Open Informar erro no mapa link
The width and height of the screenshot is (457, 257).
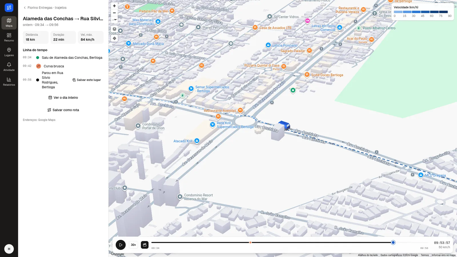point(444,255)
